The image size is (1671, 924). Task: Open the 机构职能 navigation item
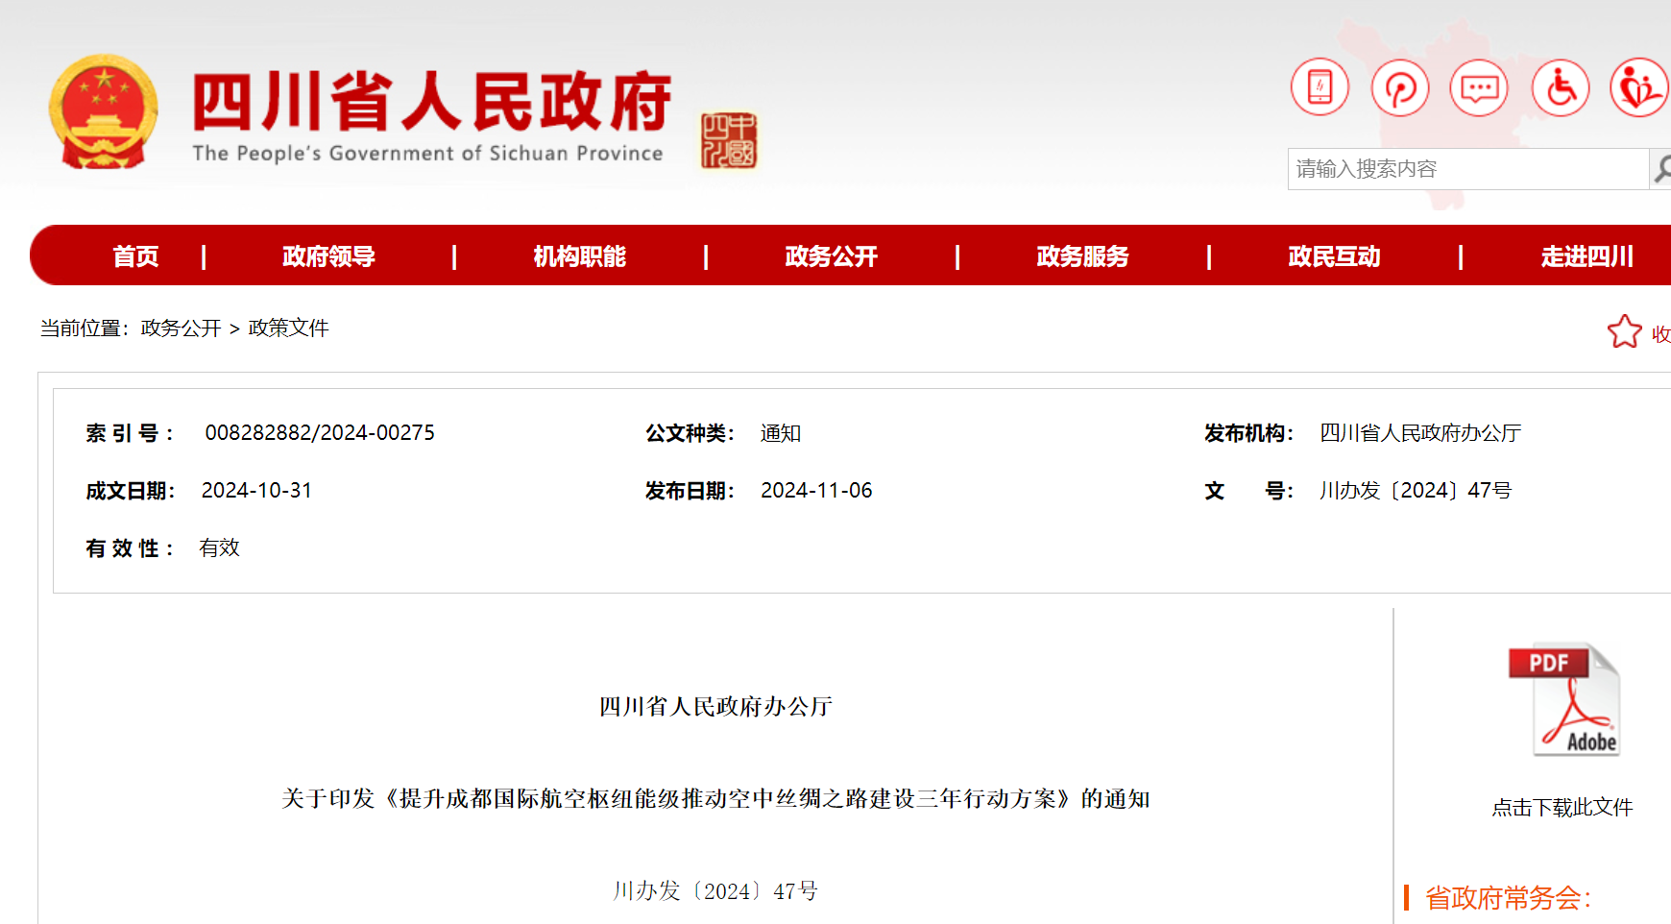[x=578, y=255]
